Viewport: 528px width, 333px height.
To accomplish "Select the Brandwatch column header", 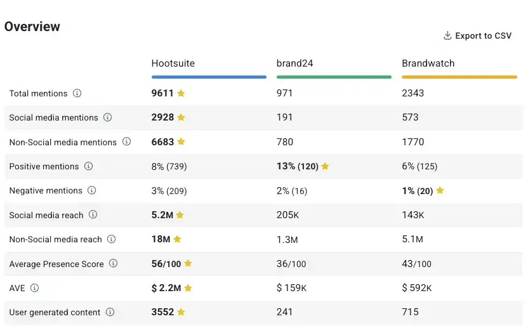I will (x=428, y=63).
